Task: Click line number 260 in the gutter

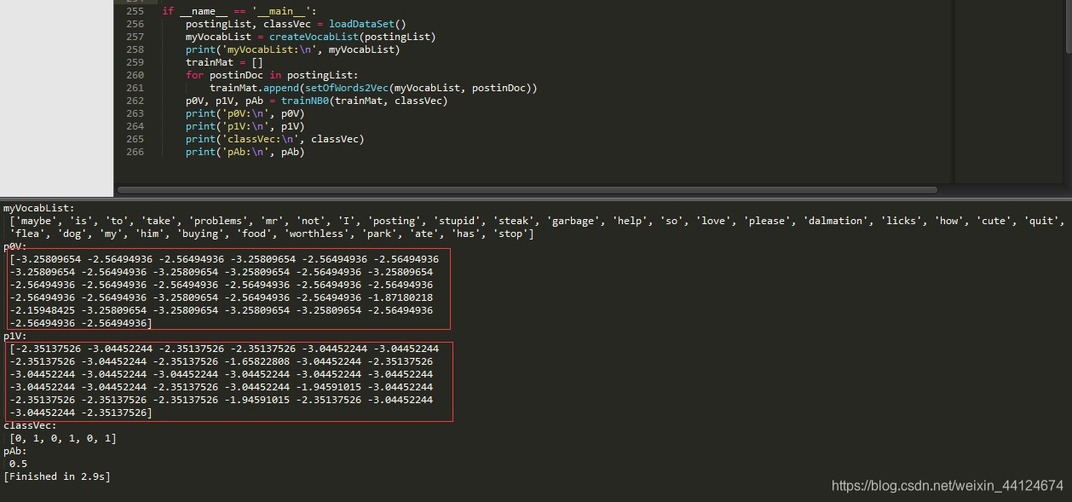Action: (x=135, y=75)
